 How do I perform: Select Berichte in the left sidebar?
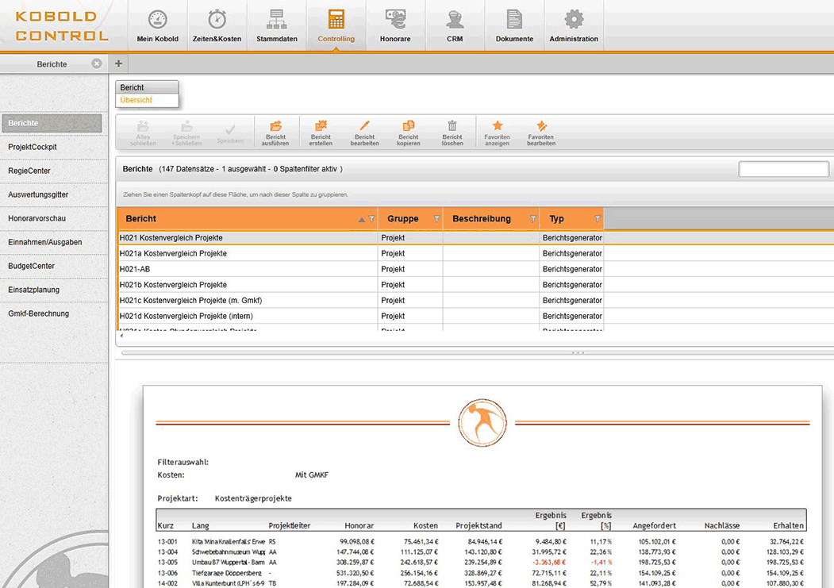coord(52,123)
